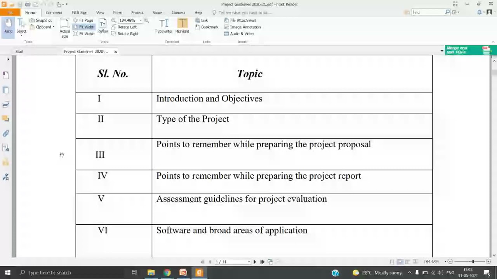The height and width of the screenshot is (279, 497).
Task: Switch to the Comment ribbon tab
Action: [x=54, y=12]
